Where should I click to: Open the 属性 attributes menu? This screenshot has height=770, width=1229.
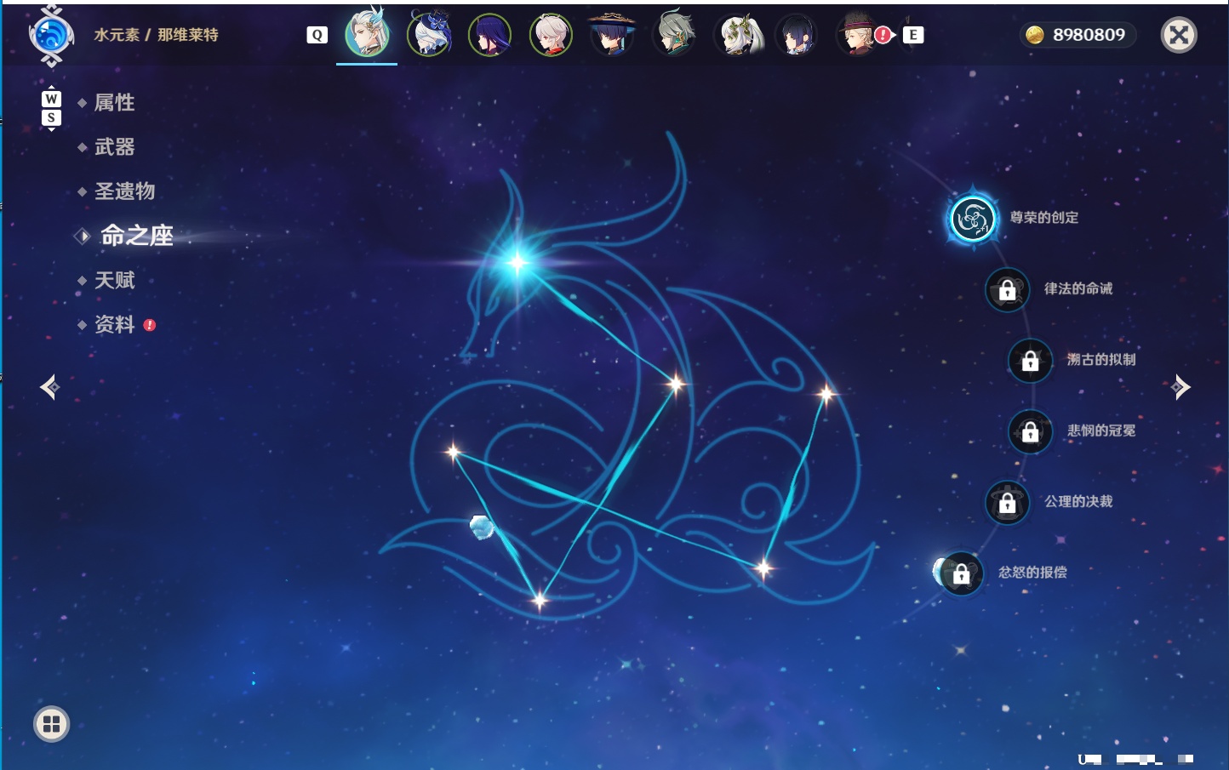tap(114, 103)
